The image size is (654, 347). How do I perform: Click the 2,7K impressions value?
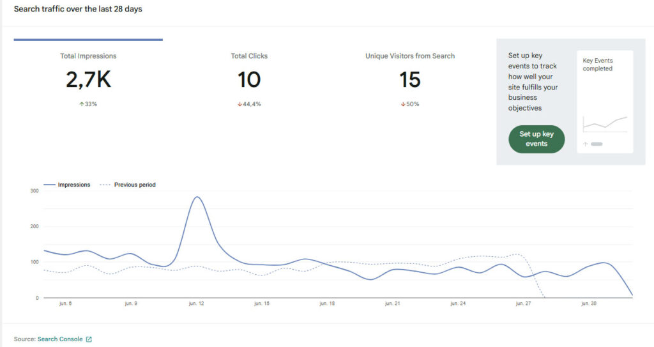point(88,80)
